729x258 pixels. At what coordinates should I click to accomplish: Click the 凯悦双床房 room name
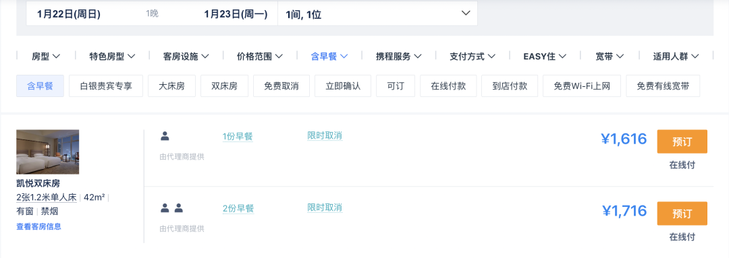coord(38,183)
